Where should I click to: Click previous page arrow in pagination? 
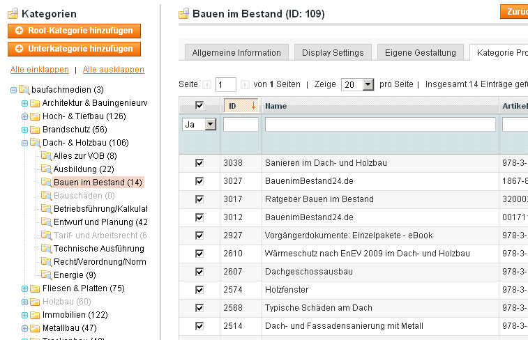[x=206, y=84]
